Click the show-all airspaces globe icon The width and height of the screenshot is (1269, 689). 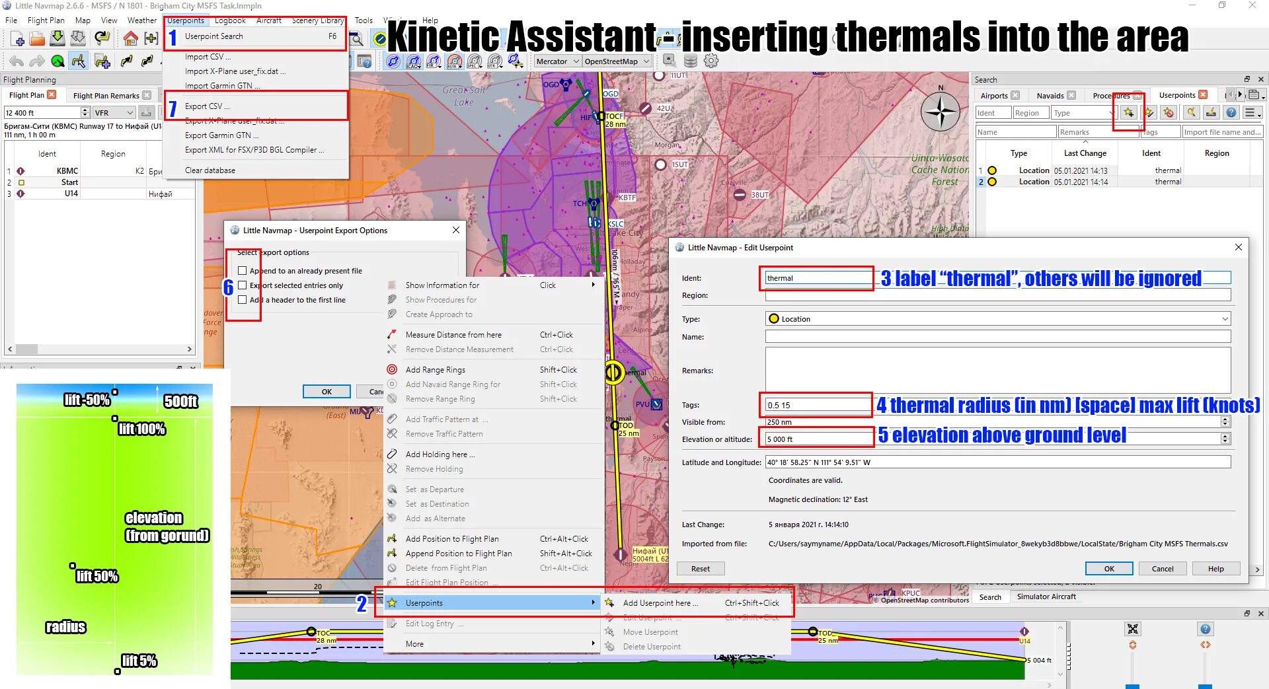[393, 61]
